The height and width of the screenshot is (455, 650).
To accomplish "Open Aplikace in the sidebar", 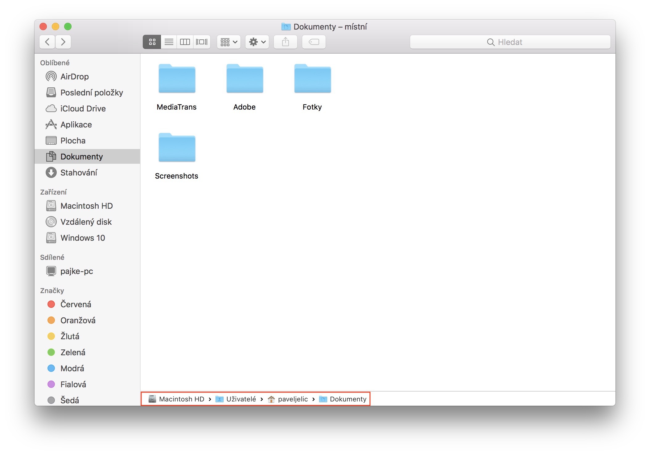I will click(76, 125).
